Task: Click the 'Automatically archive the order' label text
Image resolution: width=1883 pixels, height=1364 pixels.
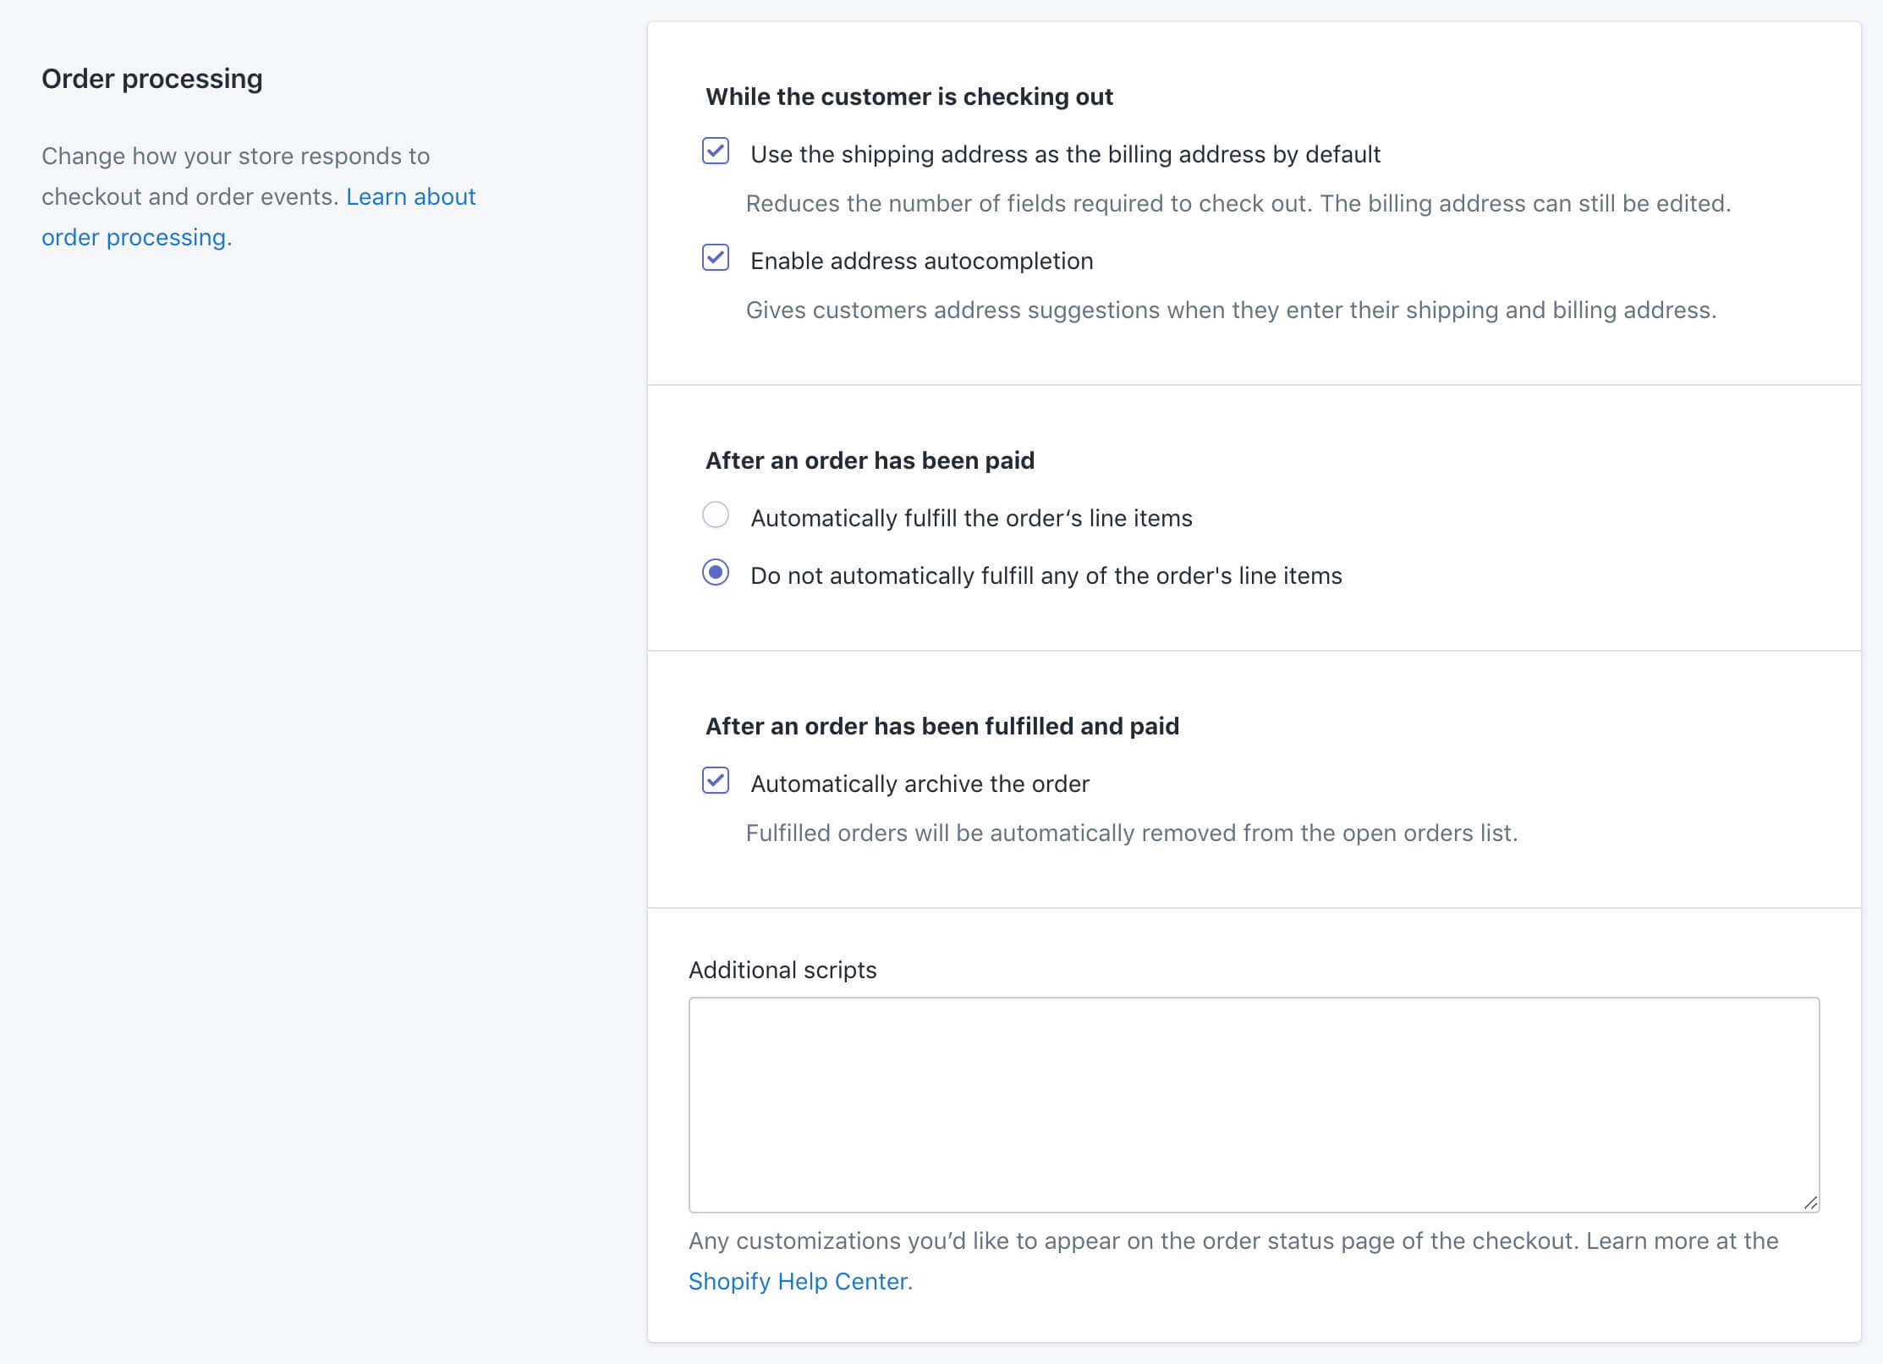Action: pyautogui.click(x=920, y=784)
